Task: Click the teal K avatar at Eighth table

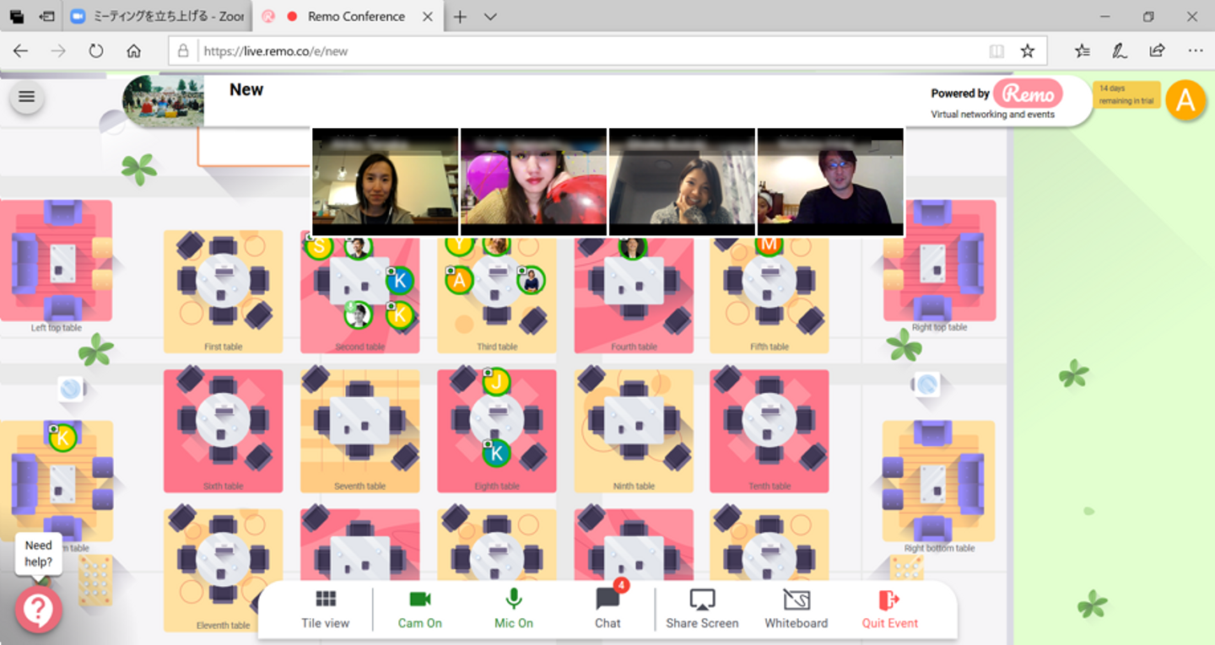Action: (x=497, y=453)
